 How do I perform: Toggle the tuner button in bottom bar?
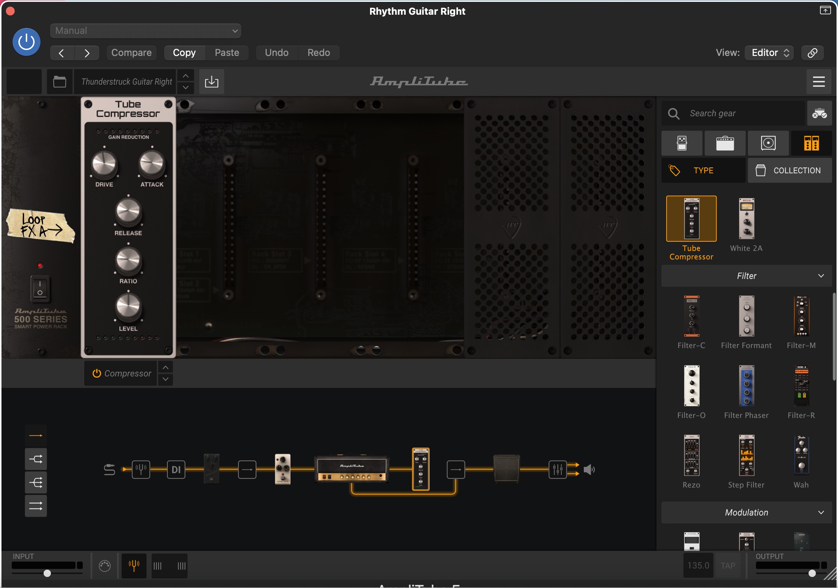[x=134, y=566]
